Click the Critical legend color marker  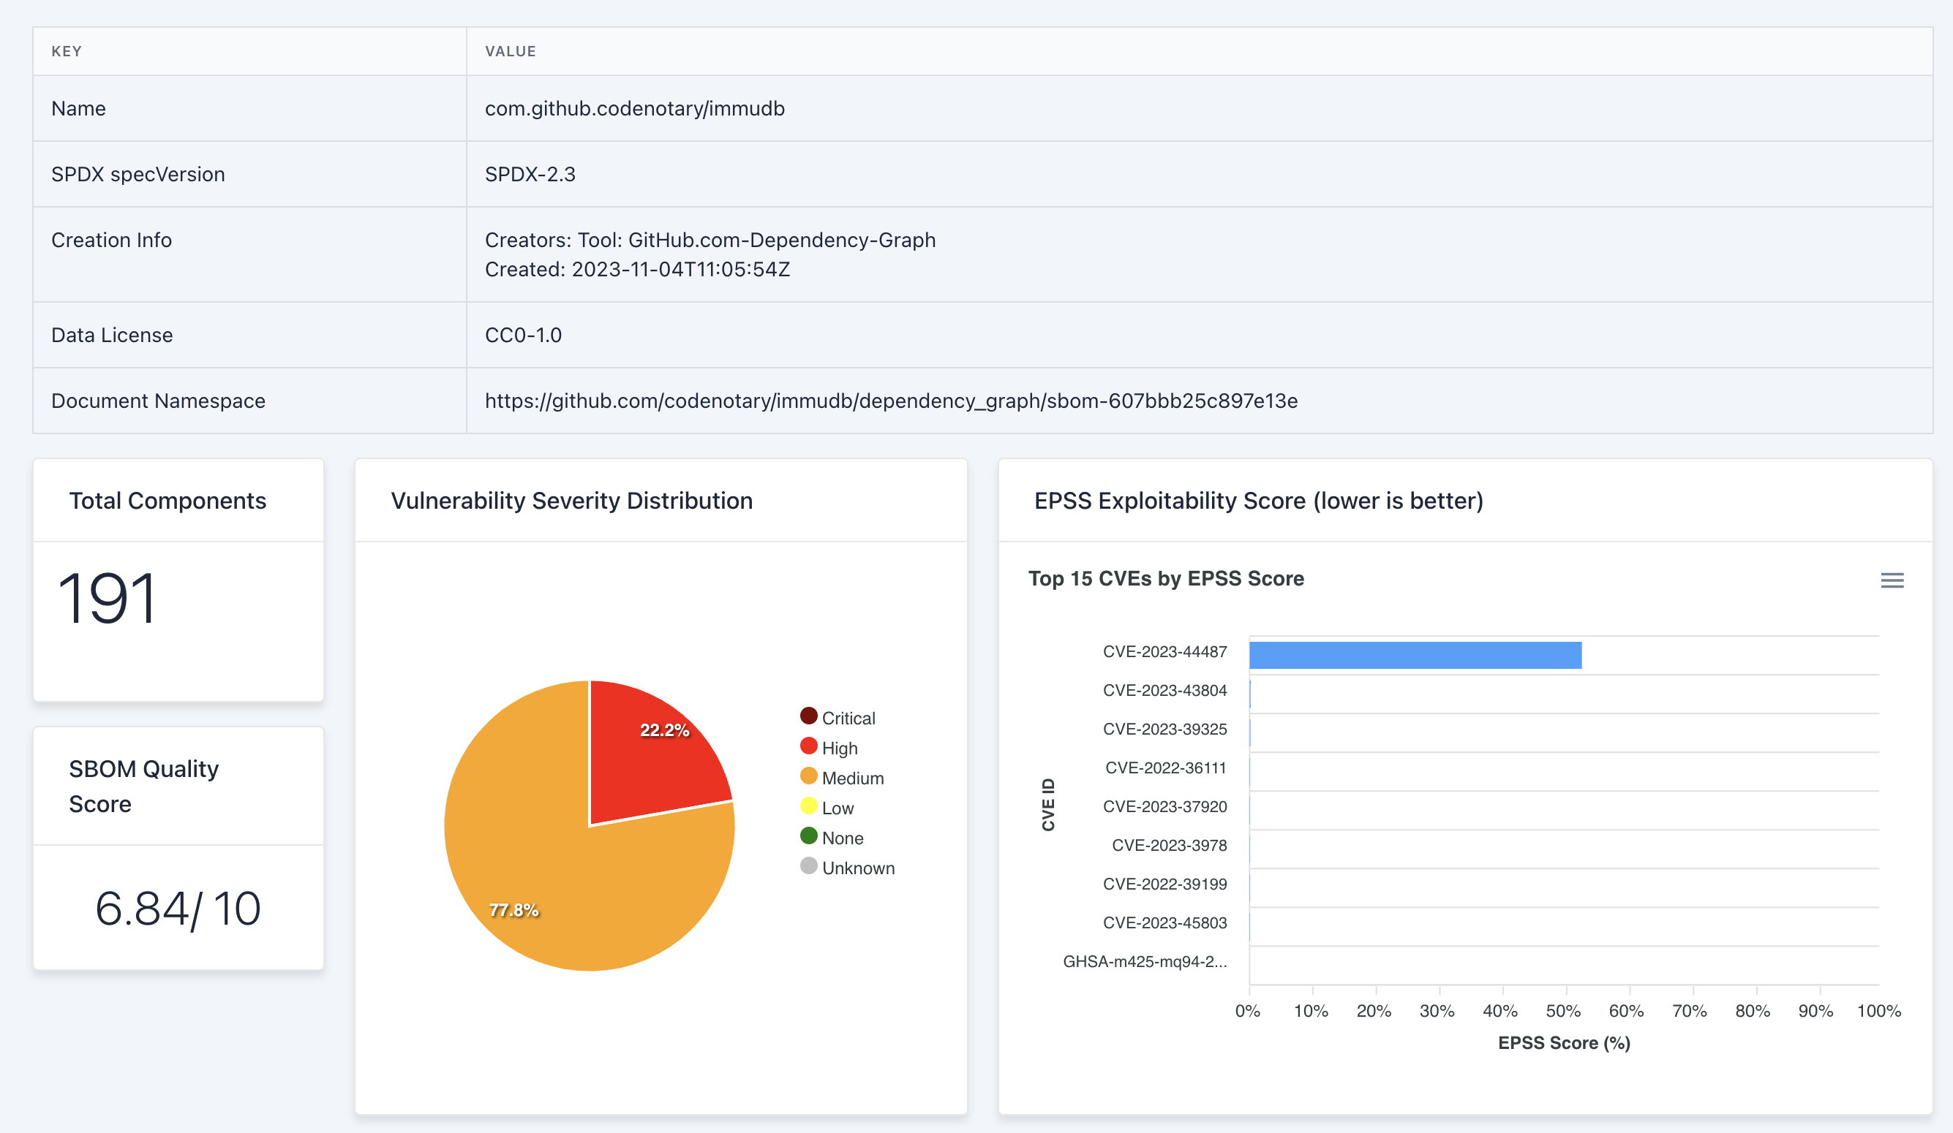[809, 717]
